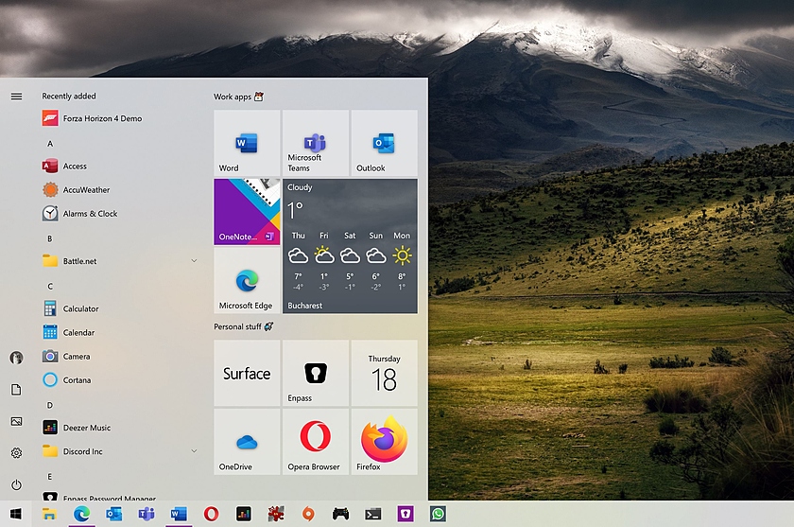Select AccuWeather in the app list

pyautogui.click(x=86, y=190)
